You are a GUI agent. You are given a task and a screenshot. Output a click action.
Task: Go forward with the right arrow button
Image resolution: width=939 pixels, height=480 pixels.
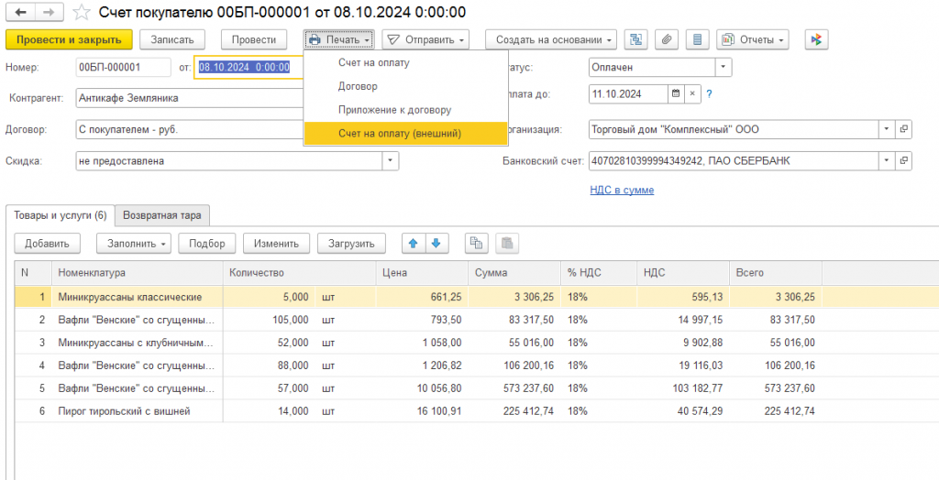pyautogui.click(x=51, y=12)
